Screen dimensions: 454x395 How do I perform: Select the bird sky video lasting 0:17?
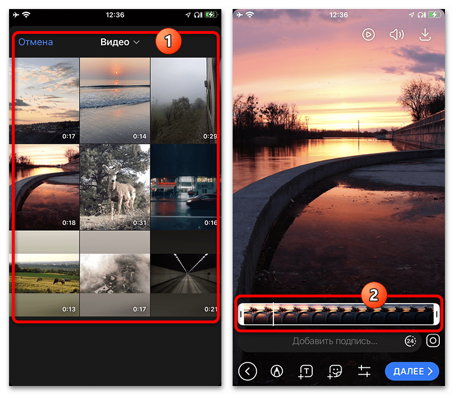[x=44, y=100]
